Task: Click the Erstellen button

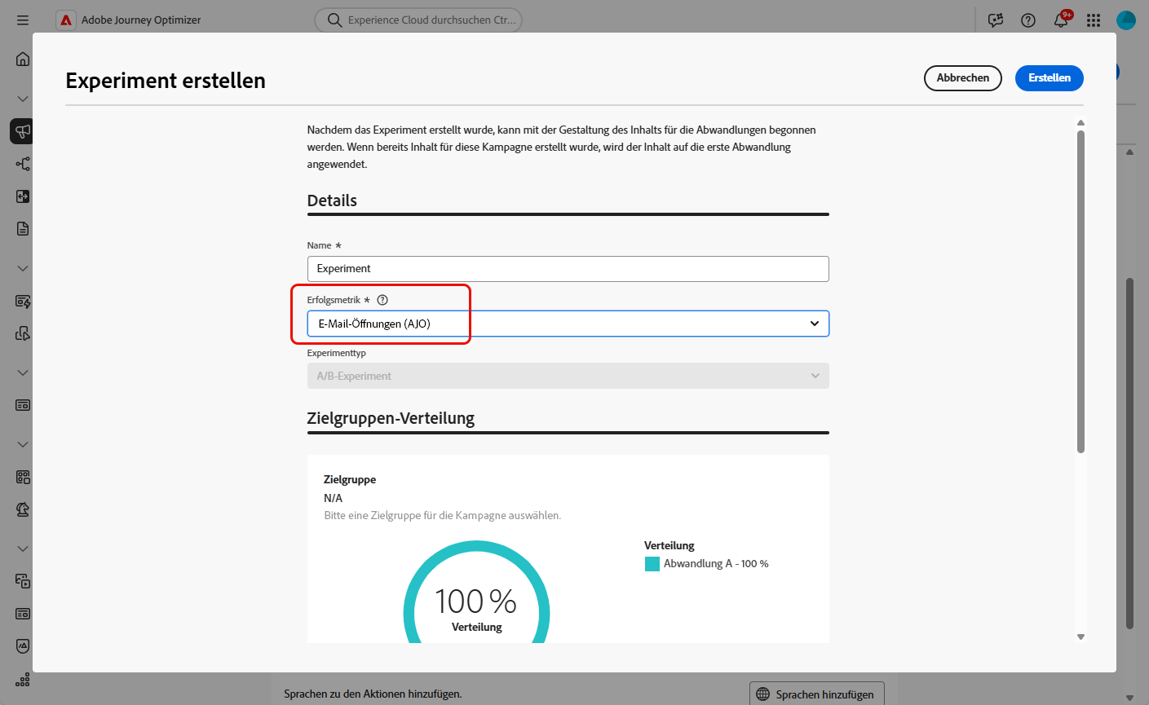Action: pyautogui.click(x=1049, y=78)
